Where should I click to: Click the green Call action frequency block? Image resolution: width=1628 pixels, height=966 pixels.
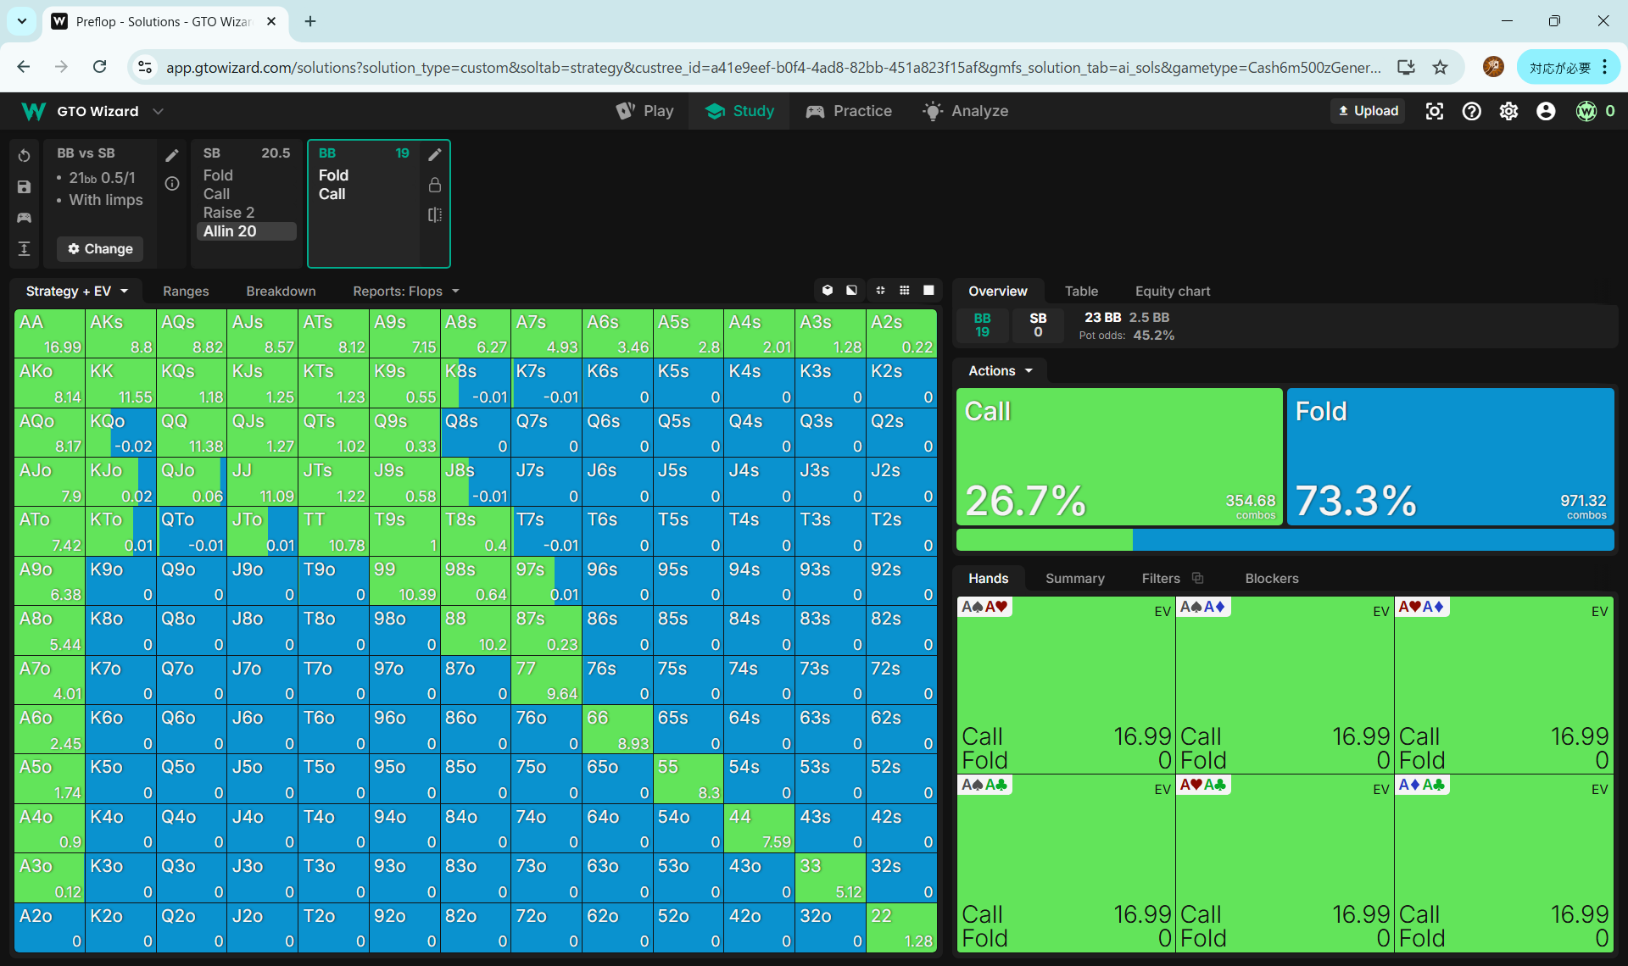coord(1118,456)
